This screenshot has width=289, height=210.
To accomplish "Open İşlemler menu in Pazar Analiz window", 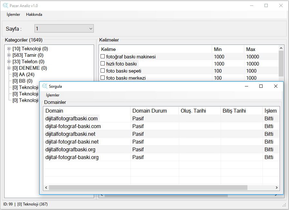I will [13, 15].
